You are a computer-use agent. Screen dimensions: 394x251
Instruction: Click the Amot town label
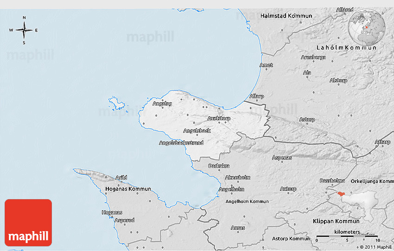coord(266,65)
